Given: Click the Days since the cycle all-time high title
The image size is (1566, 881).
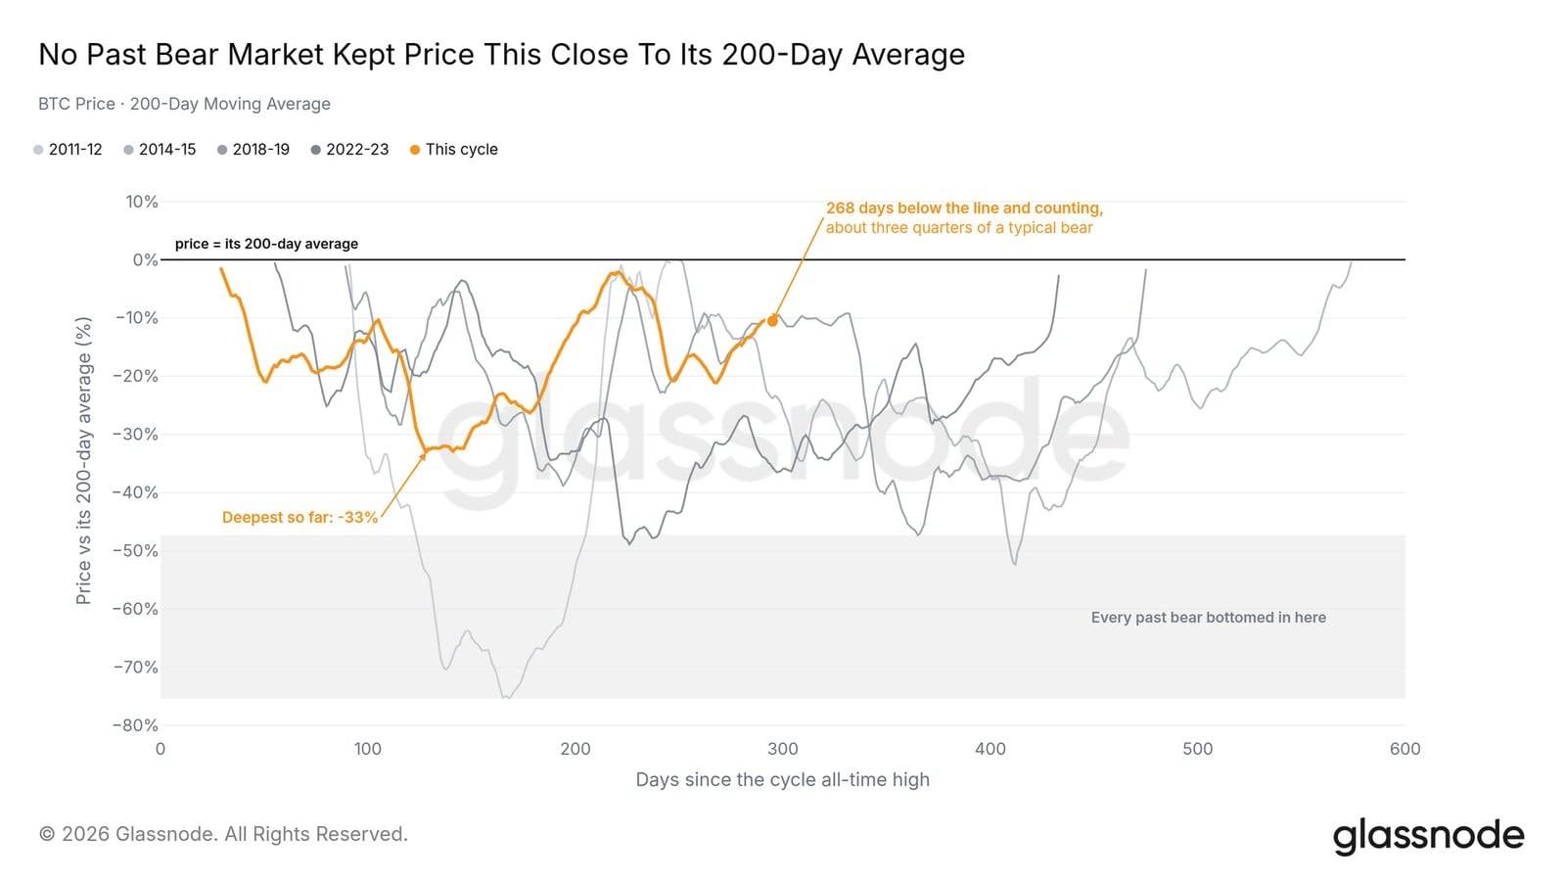Looking at the screenshot, I should coord(783,780).
